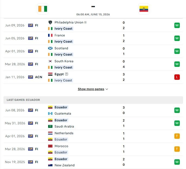Click the W badge for France match
Image resolution: width=186 pixels, height=169 pixels.
pos(177,38)
